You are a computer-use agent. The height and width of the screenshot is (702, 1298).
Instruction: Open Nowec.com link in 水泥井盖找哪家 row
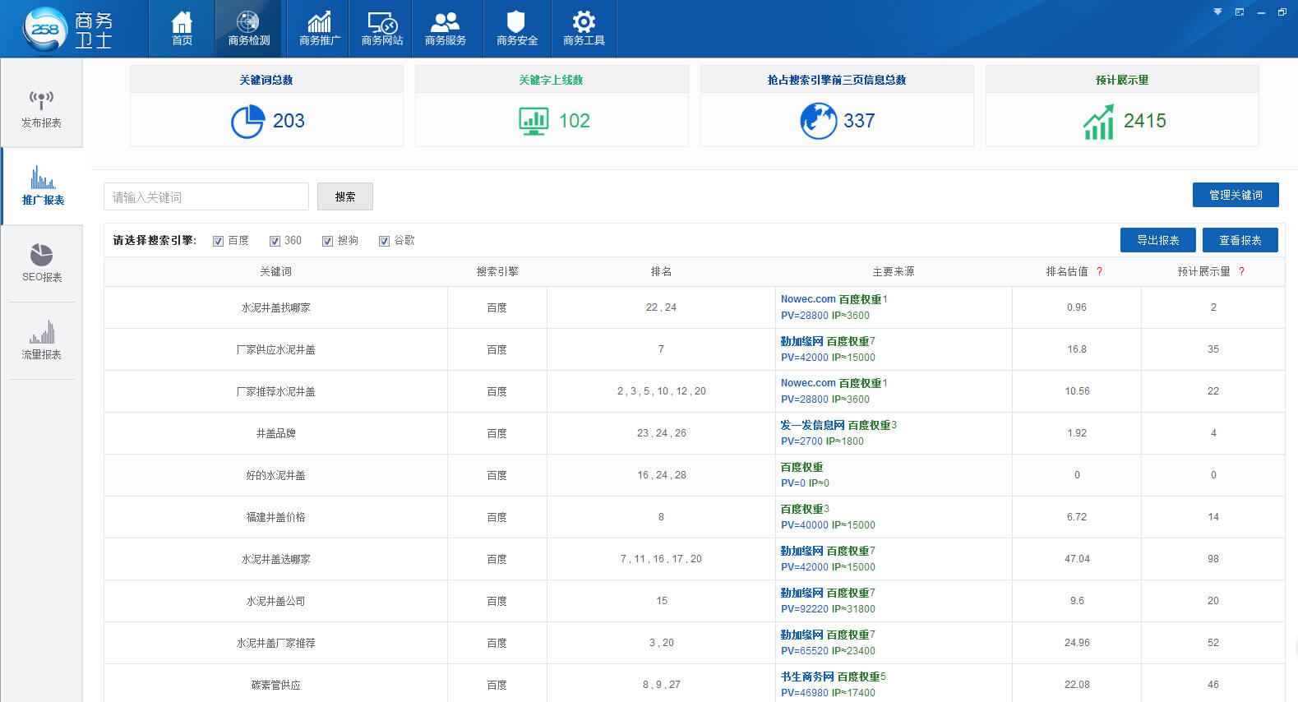(x=808, y=299)
